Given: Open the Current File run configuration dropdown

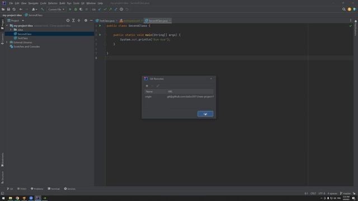Looking at the screenshot, I should point(56,9).
